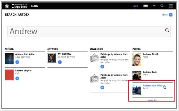
Task: Open ST. ANDREW artwork title
Action: tap(65, 54)
